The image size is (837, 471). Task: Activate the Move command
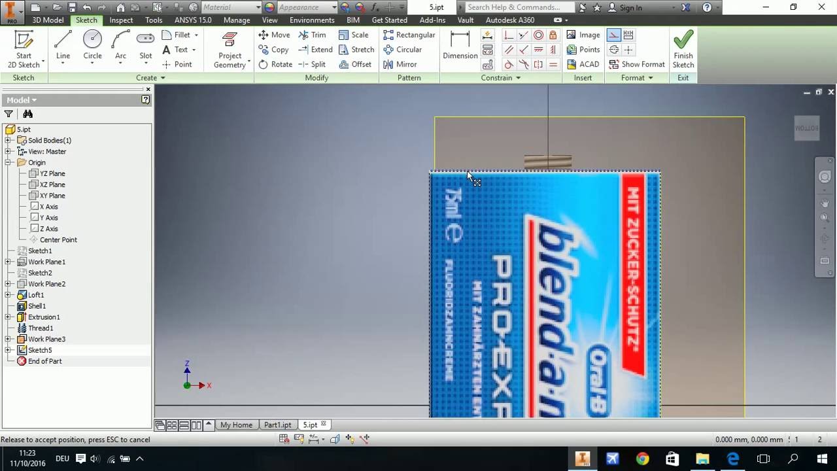click(274, 35)
